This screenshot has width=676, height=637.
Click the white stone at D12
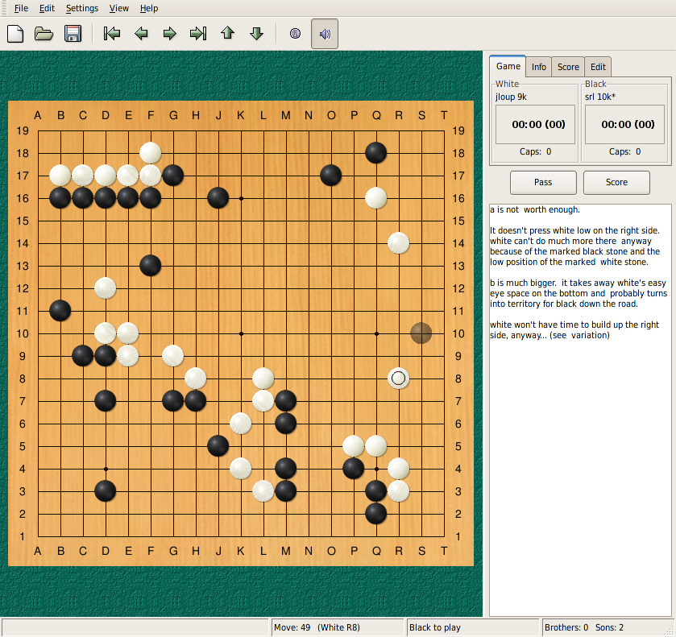[x=106, y=288]
